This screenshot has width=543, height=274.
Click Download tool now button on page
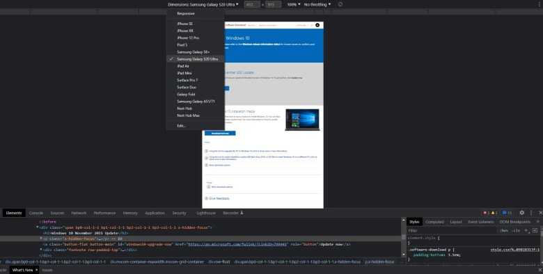[x=220, y=134]
